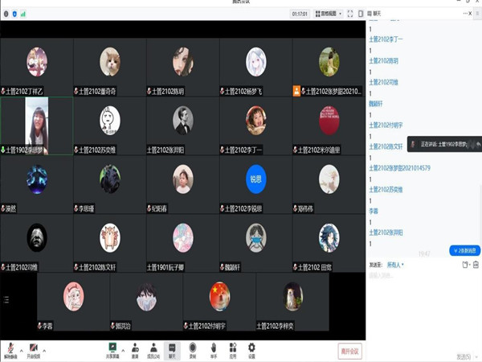This screenshot has width=482, height=362.
Task: Expand the audio options arrow beside microphone
Action: click(x=22, y=351)
